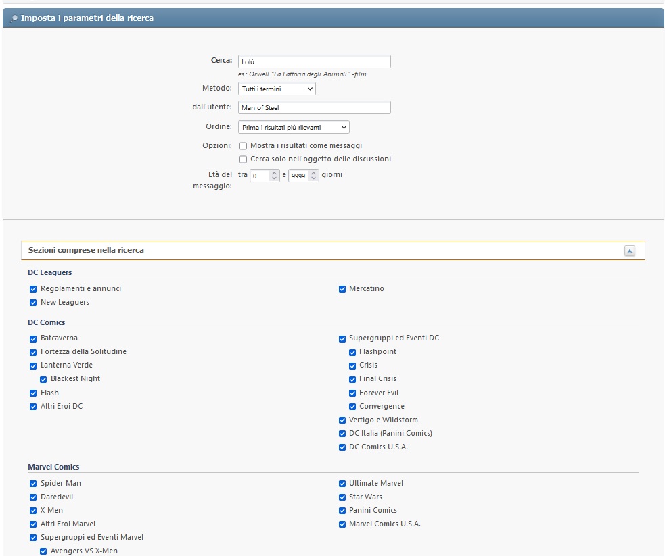Uncheck Altri Eroi Marvel
This screenshot has height=556, width=665.
pos(33,524)
